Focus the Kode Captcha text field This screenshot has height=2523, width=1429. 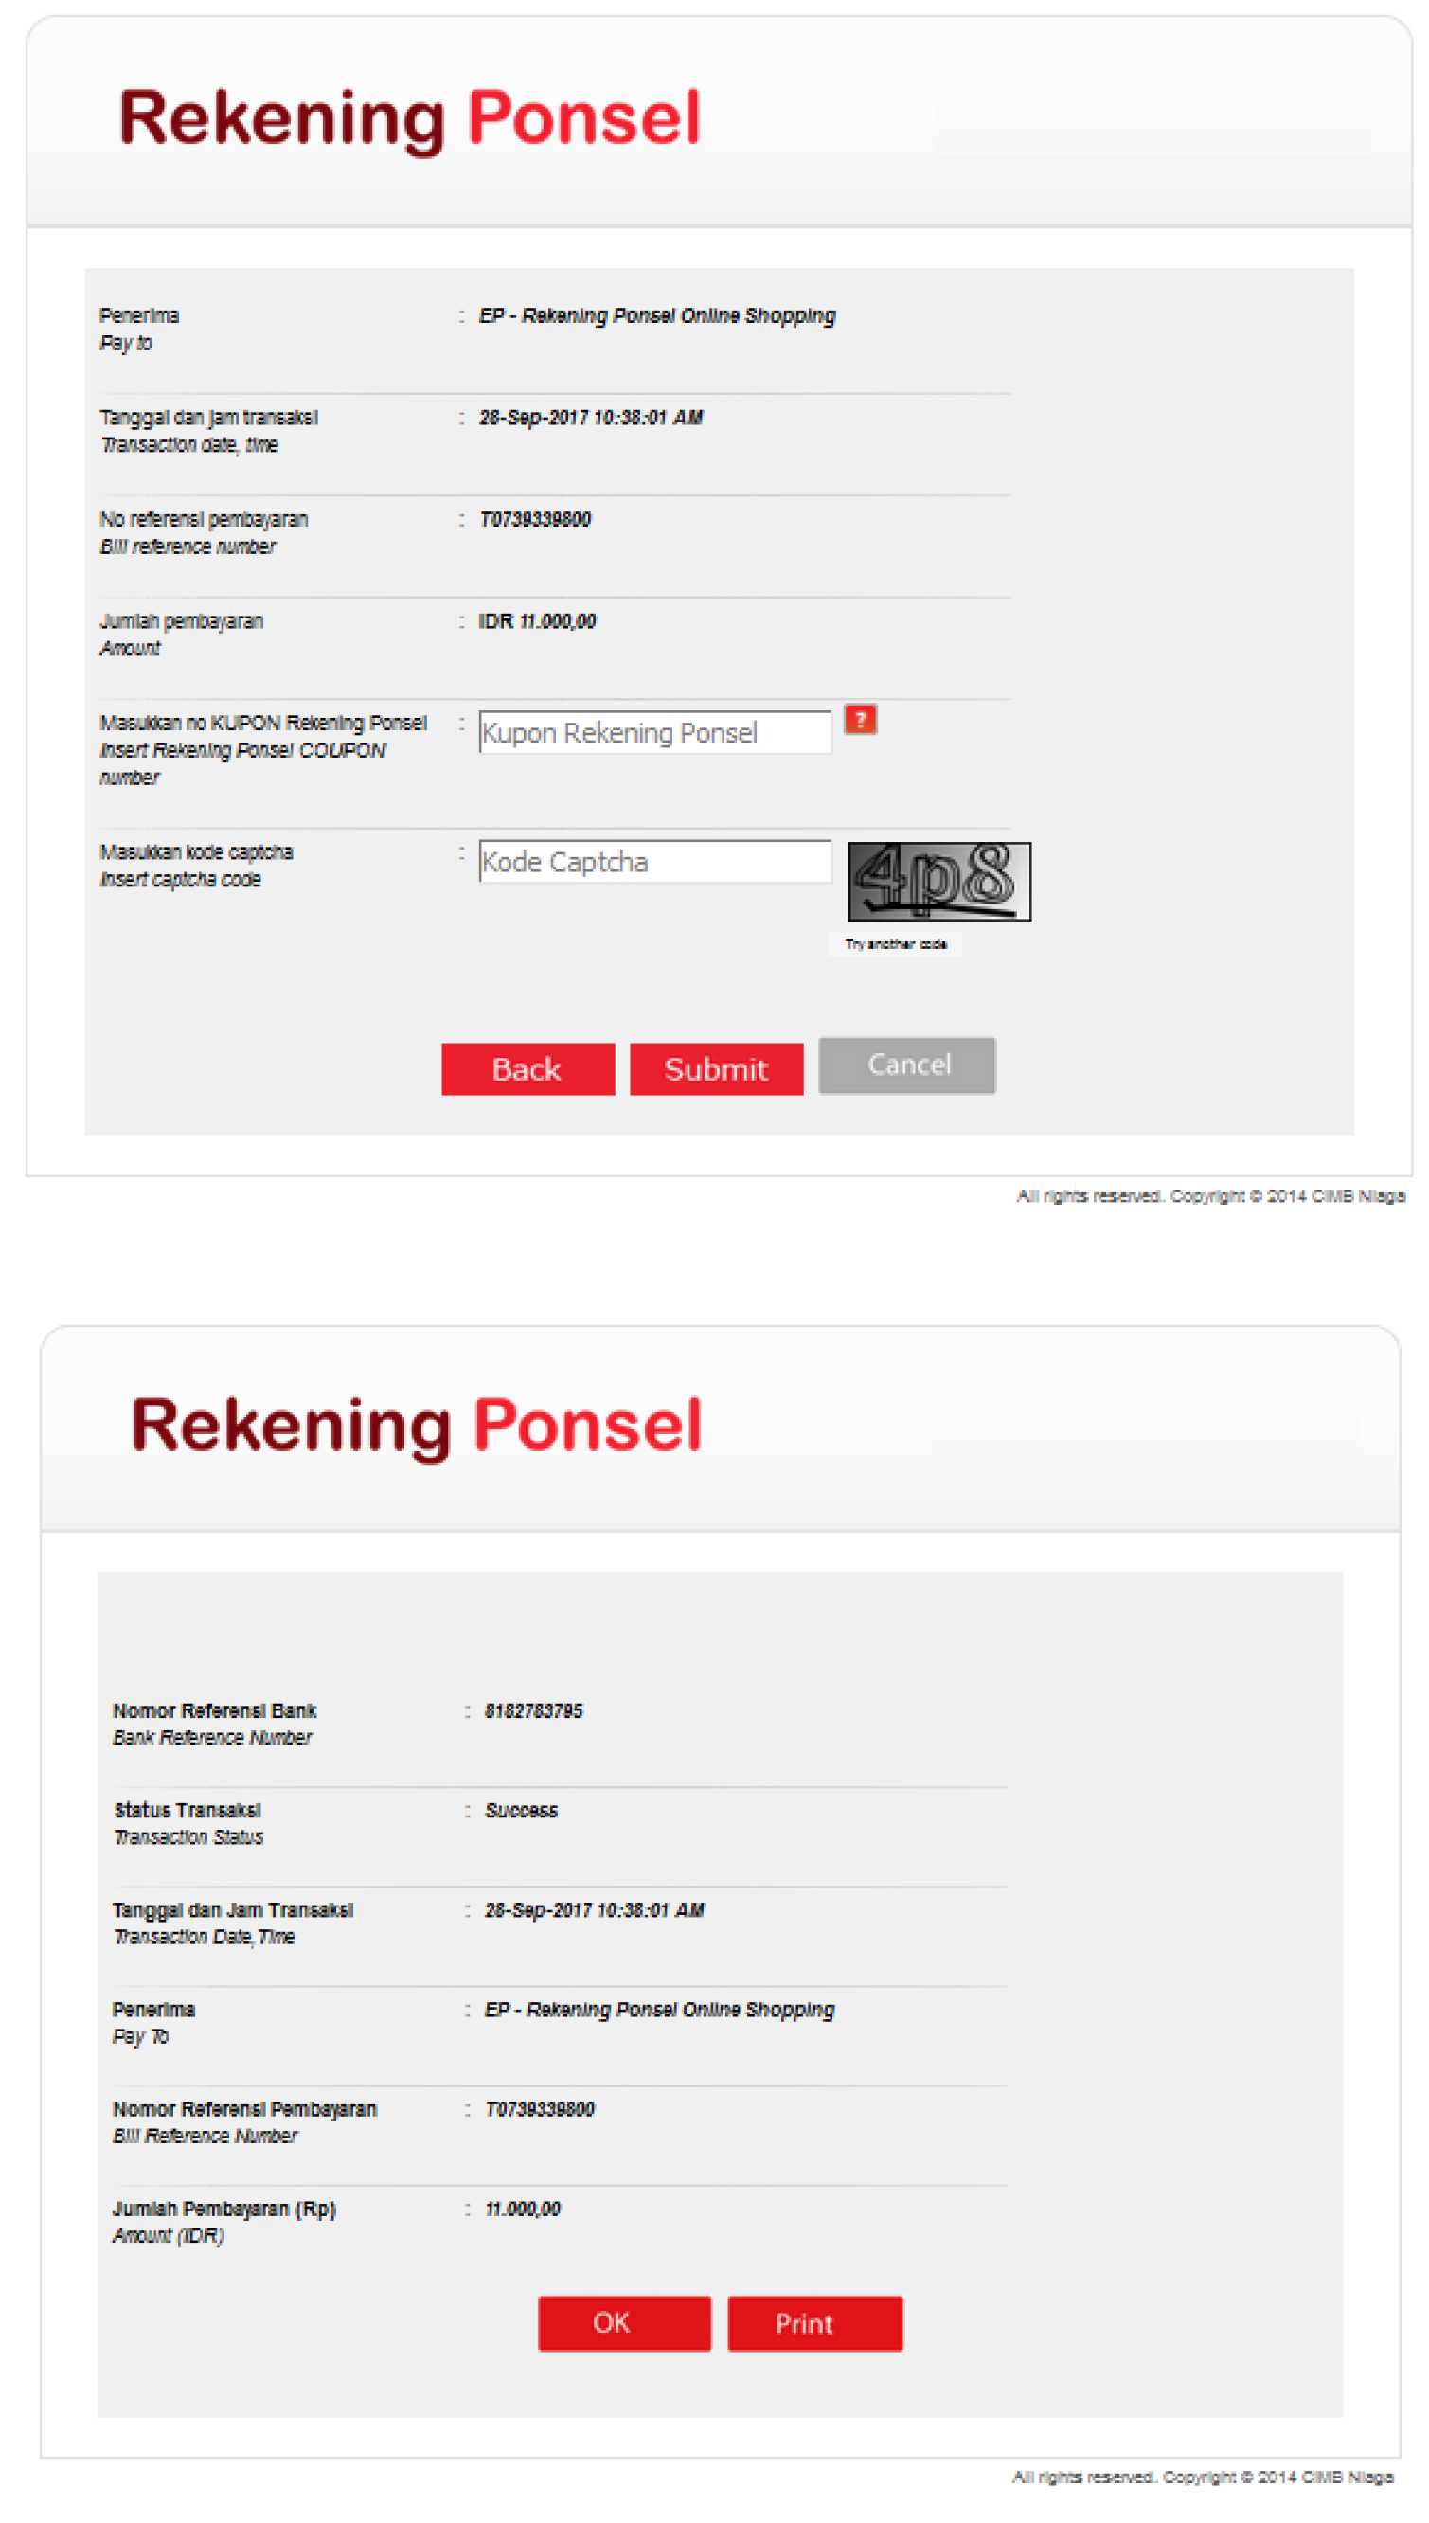coord(654,862)
